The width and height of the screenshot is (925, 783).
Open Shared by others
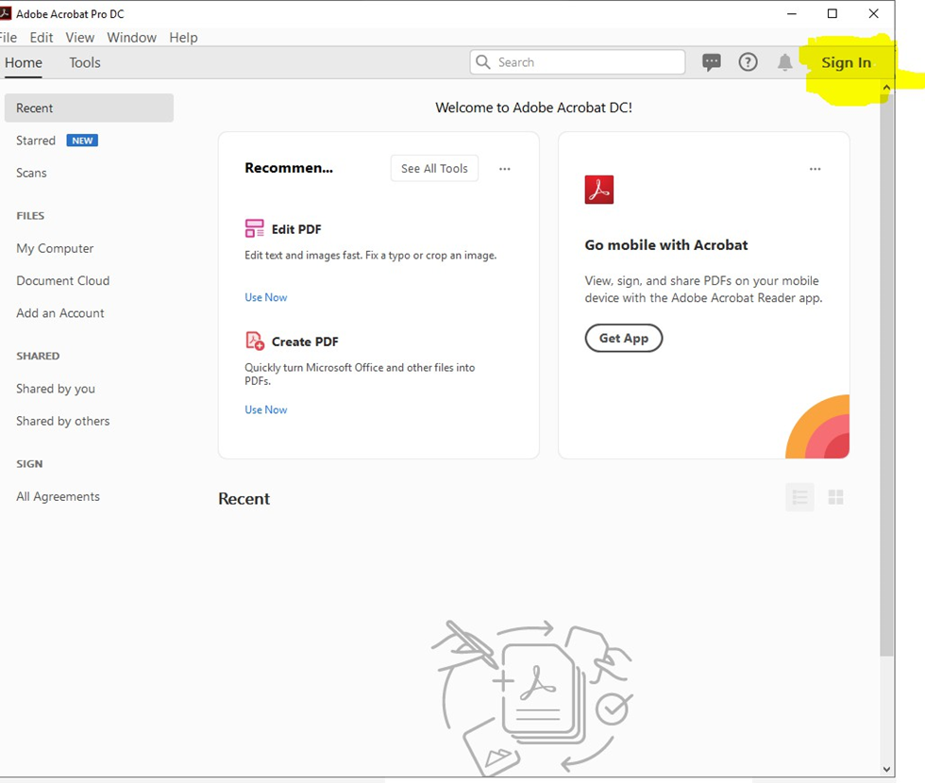click(x=63, y=421)
